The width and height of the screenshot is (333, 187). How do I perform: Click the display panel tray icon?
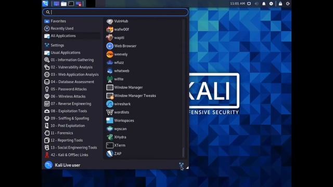[249, 4]
